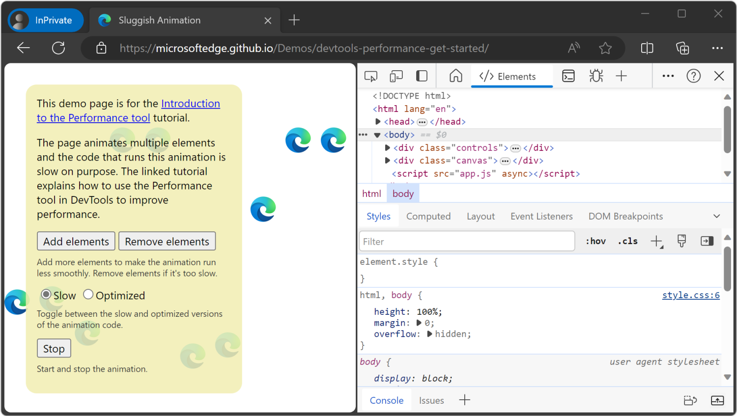Expand the margin shorthand property
This screenshot has height=416, width=737.
[x=419, y=323]
